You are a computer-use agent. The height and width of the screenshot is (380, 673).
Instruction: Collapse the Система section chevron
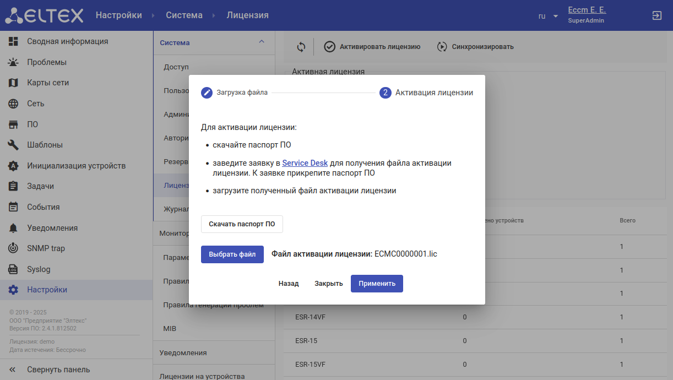(262, 42)
